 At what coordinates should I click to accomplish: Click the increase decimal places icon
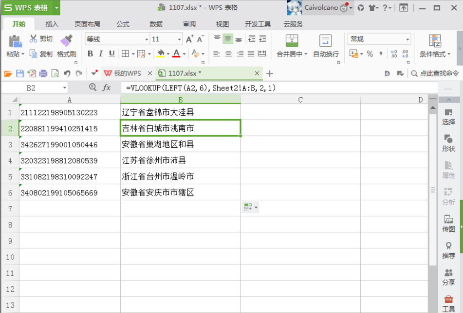click(x=394, y=53)
